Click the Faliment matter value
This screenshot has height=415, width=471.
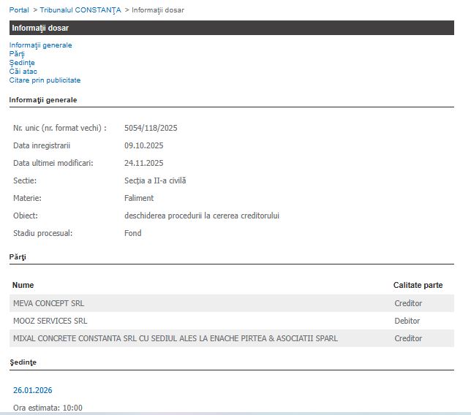click(x=139, y=198)
